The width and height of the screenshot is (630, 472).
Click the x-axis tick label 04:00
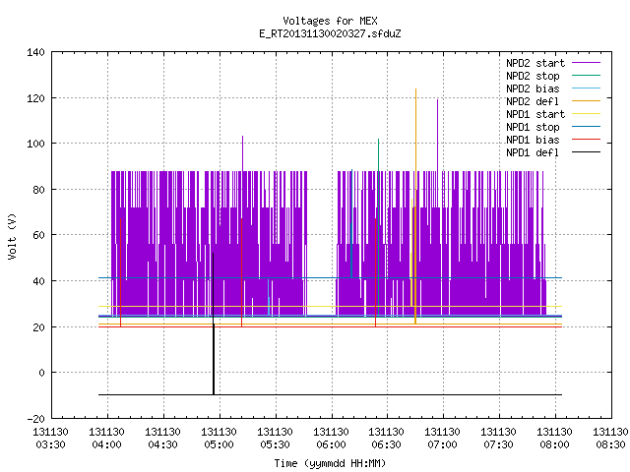pos(107,445)
